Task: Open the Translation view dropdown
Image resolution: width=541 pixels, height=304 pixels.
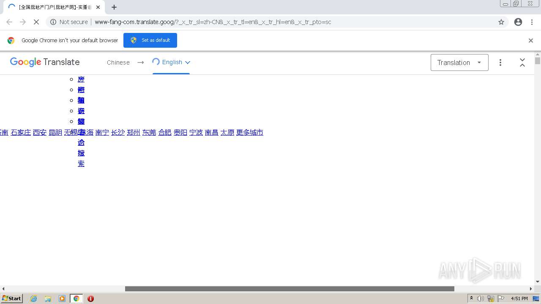Action: click(459, 62)
